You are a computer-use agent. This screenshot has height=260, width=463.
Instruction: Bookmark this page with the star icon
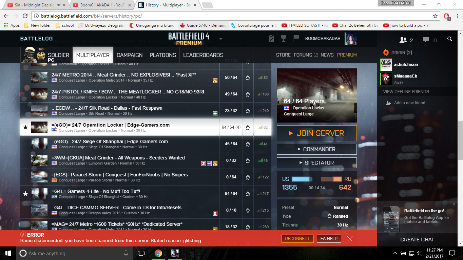click(435, 16)
